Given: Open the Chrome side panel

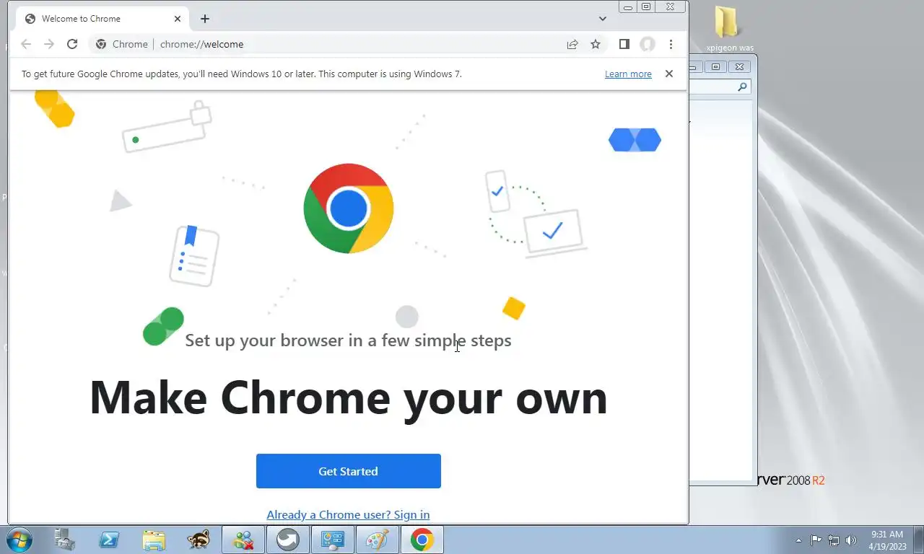Looking at the screenshot, I should tap(624, 44).
